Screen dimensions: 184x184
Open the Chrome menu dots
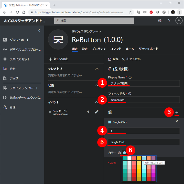click(x=179, y=12)
